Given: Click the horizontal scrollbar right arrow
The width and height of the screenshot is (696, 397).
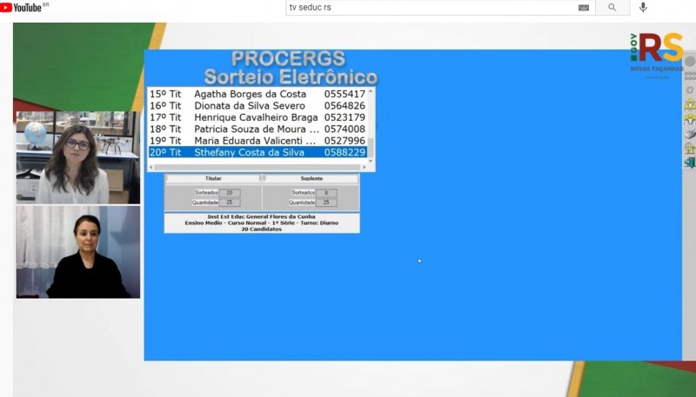Looking at the screenshot, I should tap(364, 167).
